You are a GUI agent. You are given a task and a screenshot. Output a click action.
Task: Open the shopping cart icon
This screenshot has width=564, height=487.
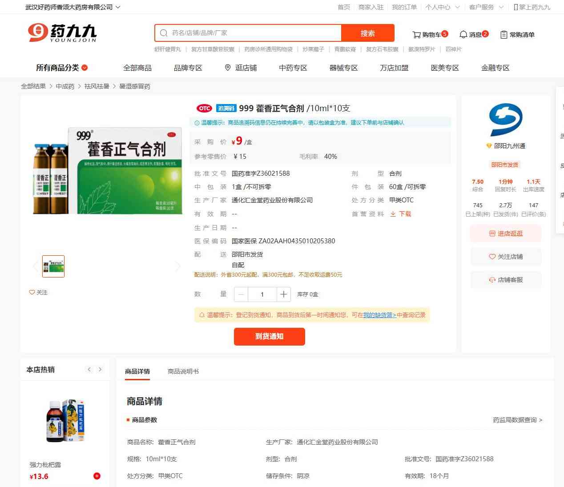[x=416, y=34]
